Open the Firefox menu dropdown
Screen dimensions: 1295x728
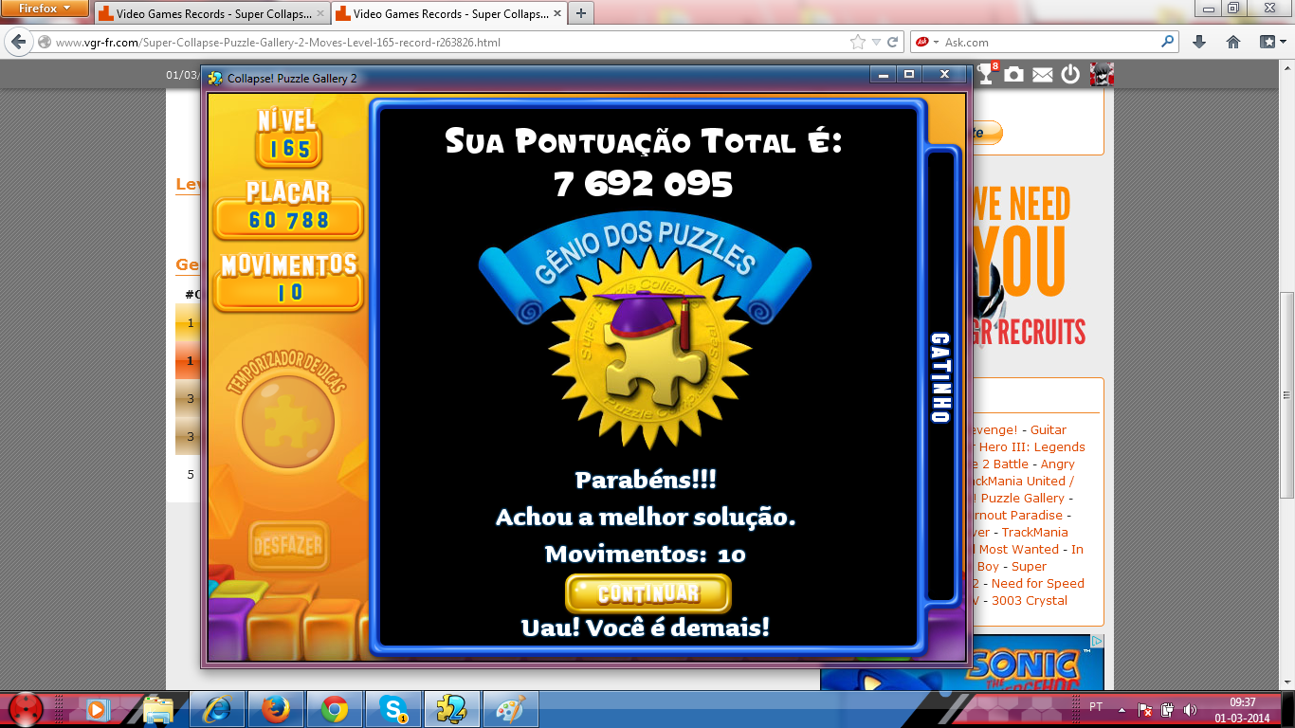tap(44, 9)
